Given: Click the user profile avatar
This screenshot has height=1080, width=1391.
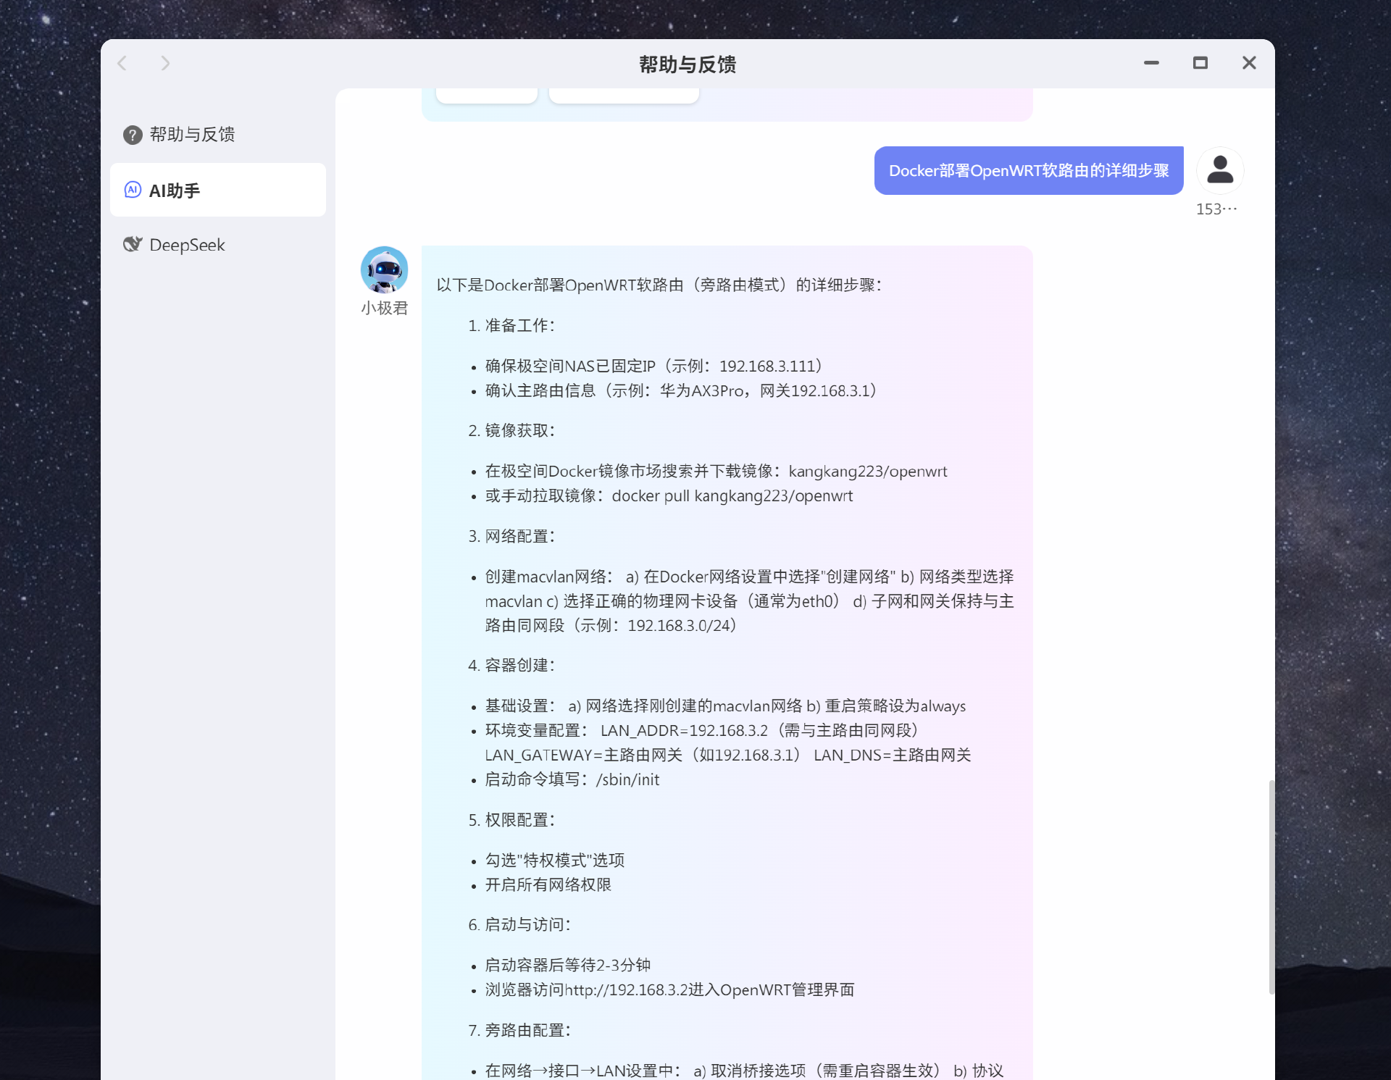Looking at the screenshot, I should point(1220,170).
